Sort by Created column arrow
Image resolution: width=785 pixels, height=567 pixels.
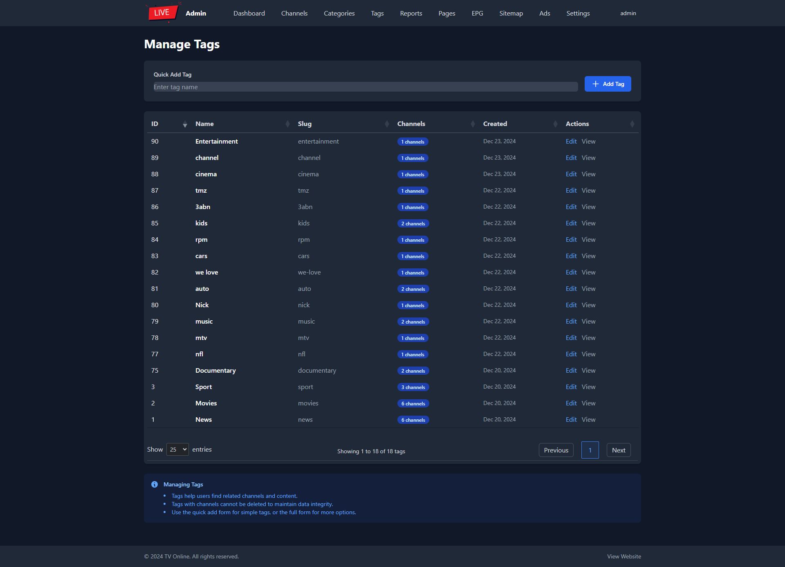(555, 124)
